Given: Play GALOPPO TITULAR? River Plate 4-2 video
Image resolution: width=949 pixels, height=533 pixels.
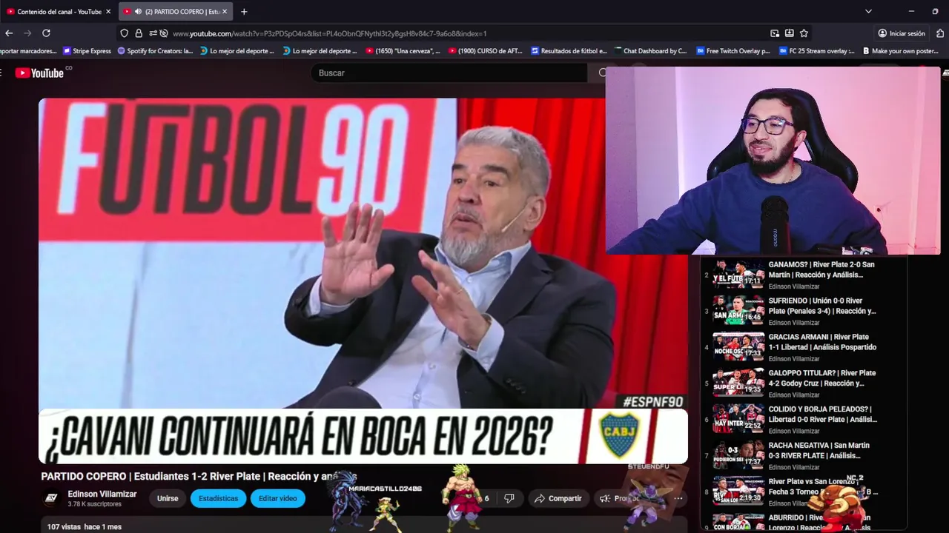Looking at the screenshot, I should coord(738,383).
